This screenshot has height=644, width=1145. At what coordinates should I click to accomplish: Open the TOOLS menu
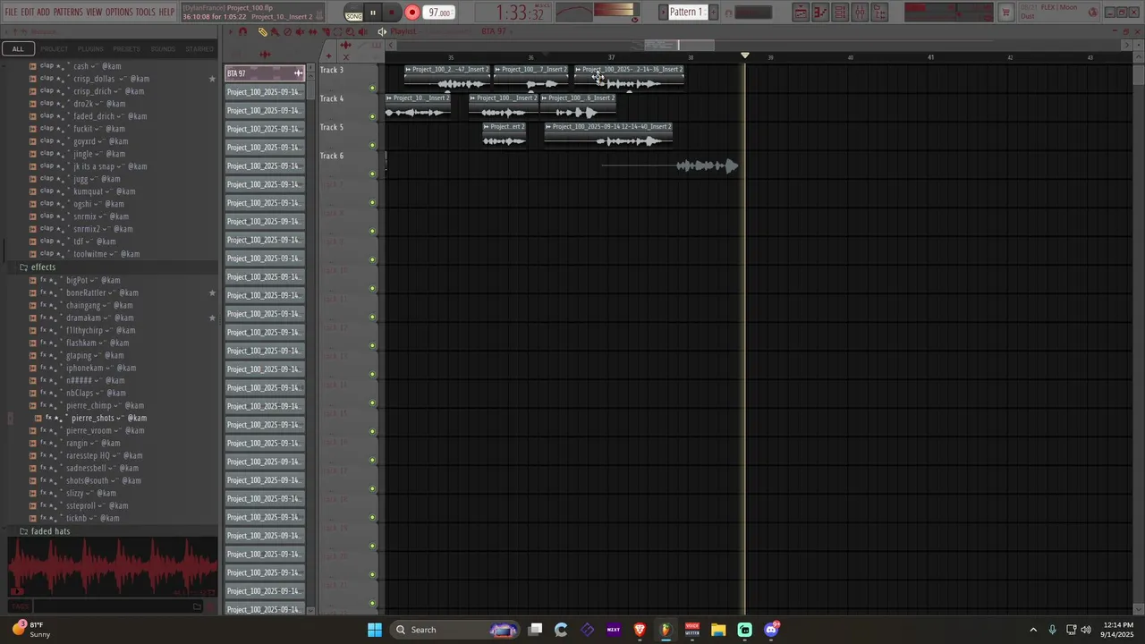click(145, 13)
